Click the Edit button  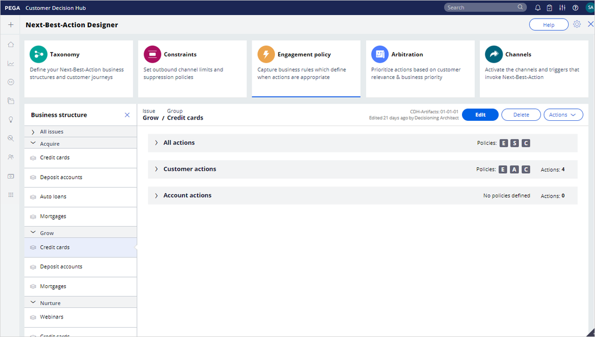(x=480, y=114)
